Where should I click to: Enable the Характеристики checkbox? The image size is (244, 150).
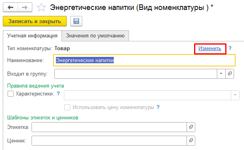(10, 94)
